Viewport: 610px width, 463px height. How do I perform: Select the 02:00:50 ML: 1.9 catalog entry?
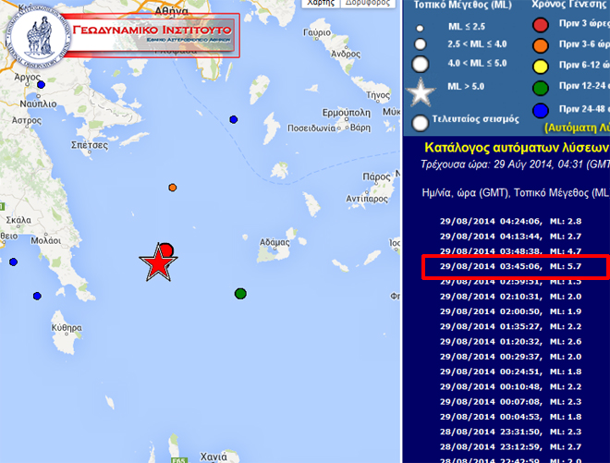[510, 311]
